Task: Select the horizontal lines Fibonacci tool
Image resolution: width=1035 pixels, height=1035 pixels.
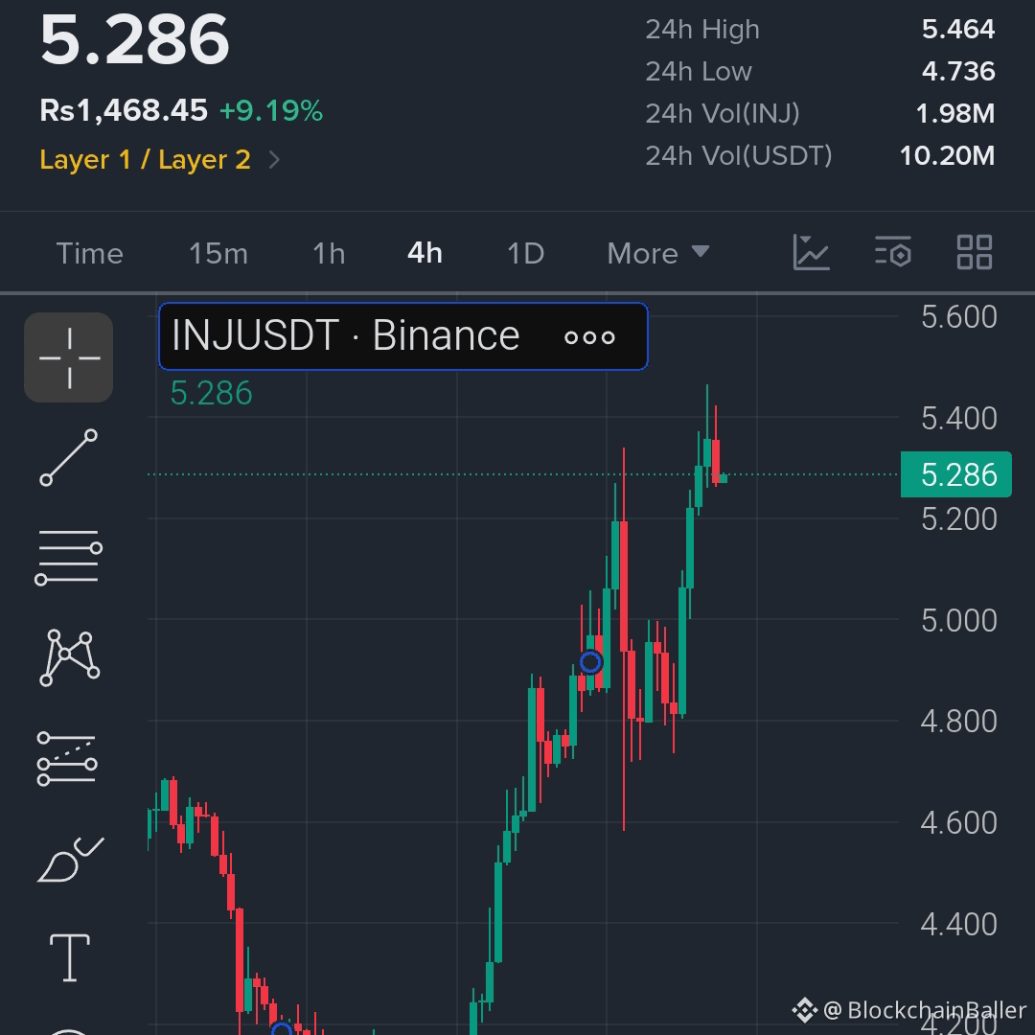Action: click(69, 557)
